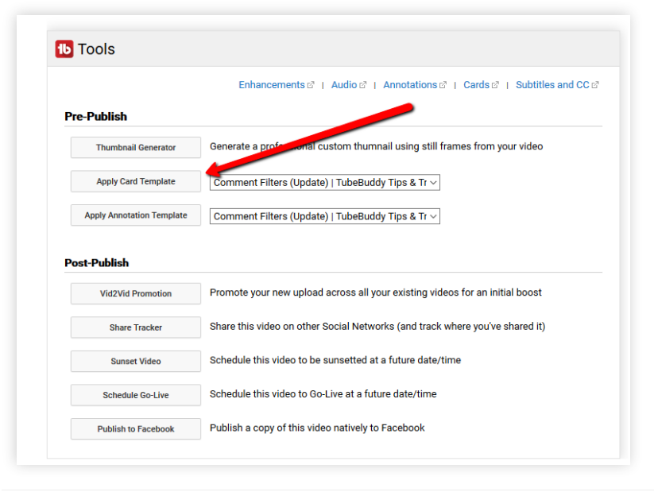
Task: Click Apply Annotation Template
Action: pos(135,215)
